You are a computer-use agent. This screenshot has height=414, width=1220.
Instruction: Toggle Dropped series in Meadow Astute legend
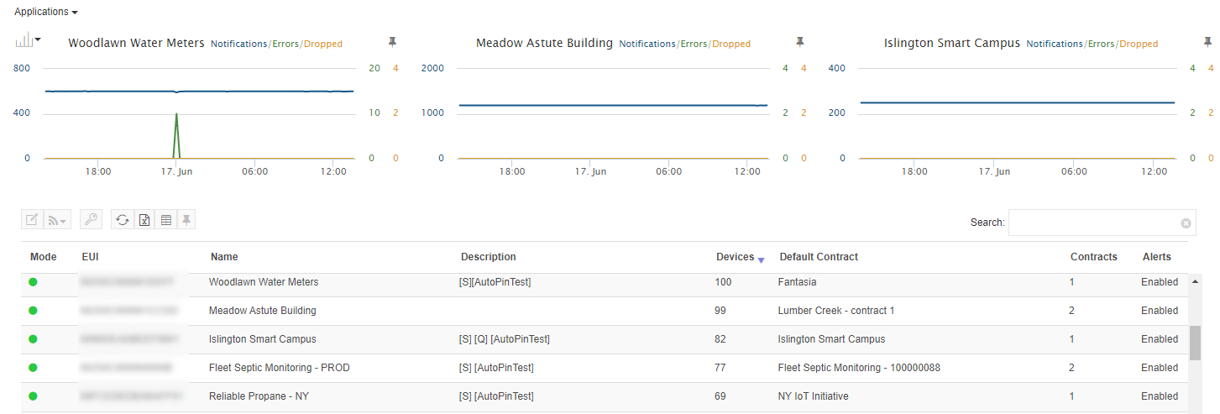(731, 44)
